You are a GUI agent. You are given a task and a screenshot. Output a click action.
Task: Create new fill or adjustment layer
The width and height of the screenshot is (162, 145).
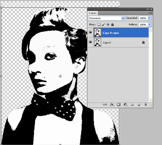click(125, 105)
